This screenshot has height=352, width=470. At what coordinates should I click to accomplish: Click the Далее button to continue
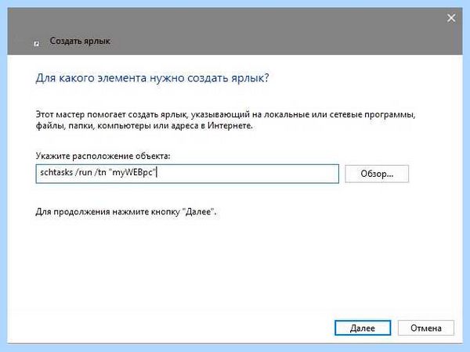point(363,328)
